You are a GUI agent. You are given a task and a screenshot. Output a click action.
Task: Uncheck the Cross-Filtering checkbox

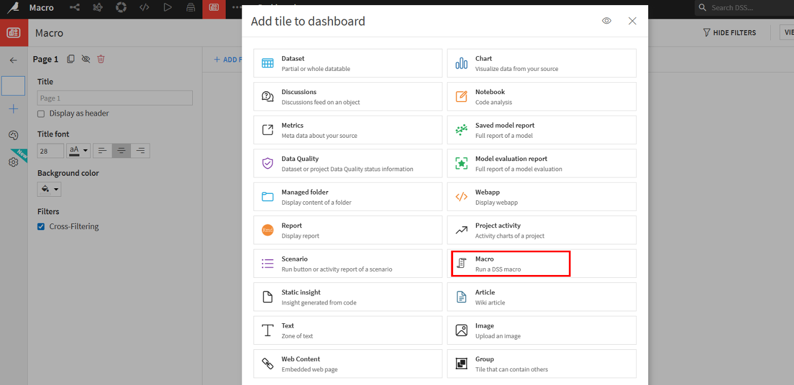pyautogui.click(x=41, y=226)
